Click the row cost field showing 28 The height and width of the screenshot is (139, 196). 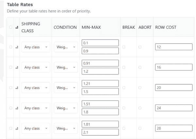tap(174, 128)
